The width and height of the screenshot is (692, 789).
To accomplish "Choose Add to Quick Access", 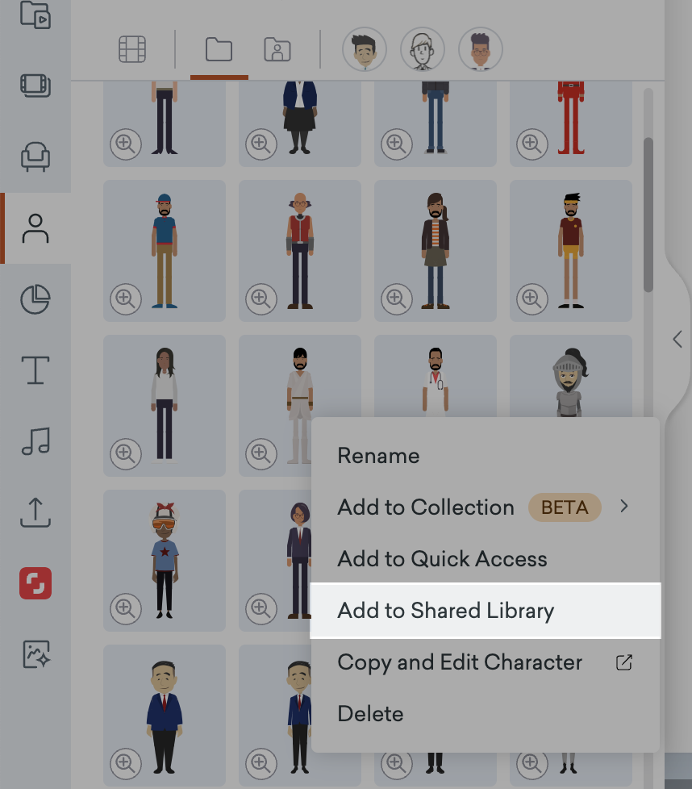I will (442, 559).
